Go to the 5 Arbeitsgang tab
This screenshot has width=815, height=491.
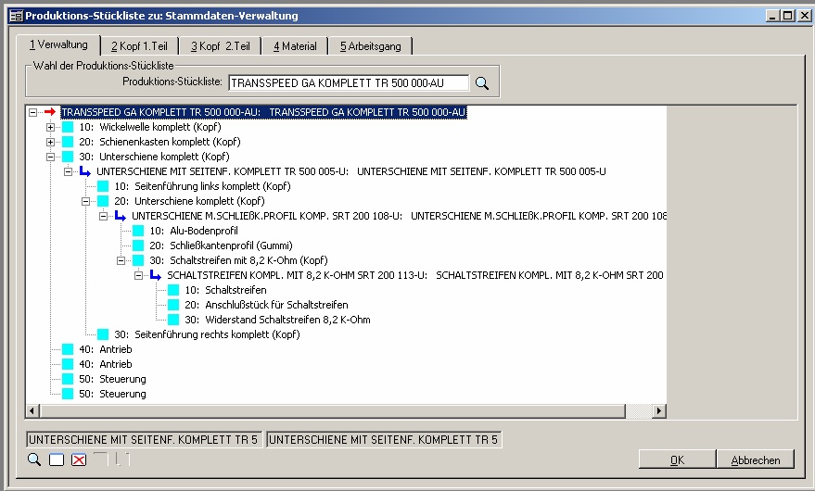tap(371, 46)
